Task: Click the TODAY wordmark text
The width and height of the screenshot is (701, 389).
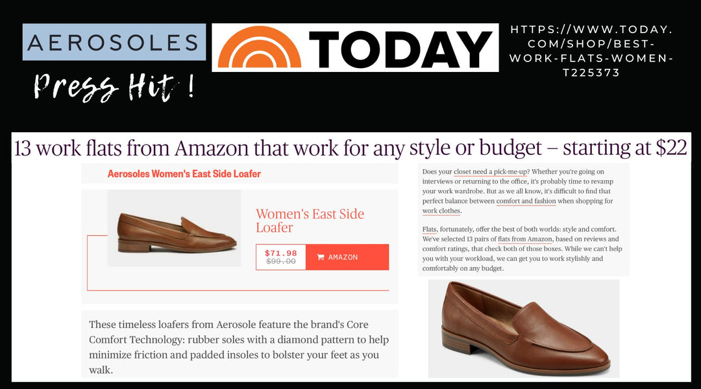Action: 400,49
